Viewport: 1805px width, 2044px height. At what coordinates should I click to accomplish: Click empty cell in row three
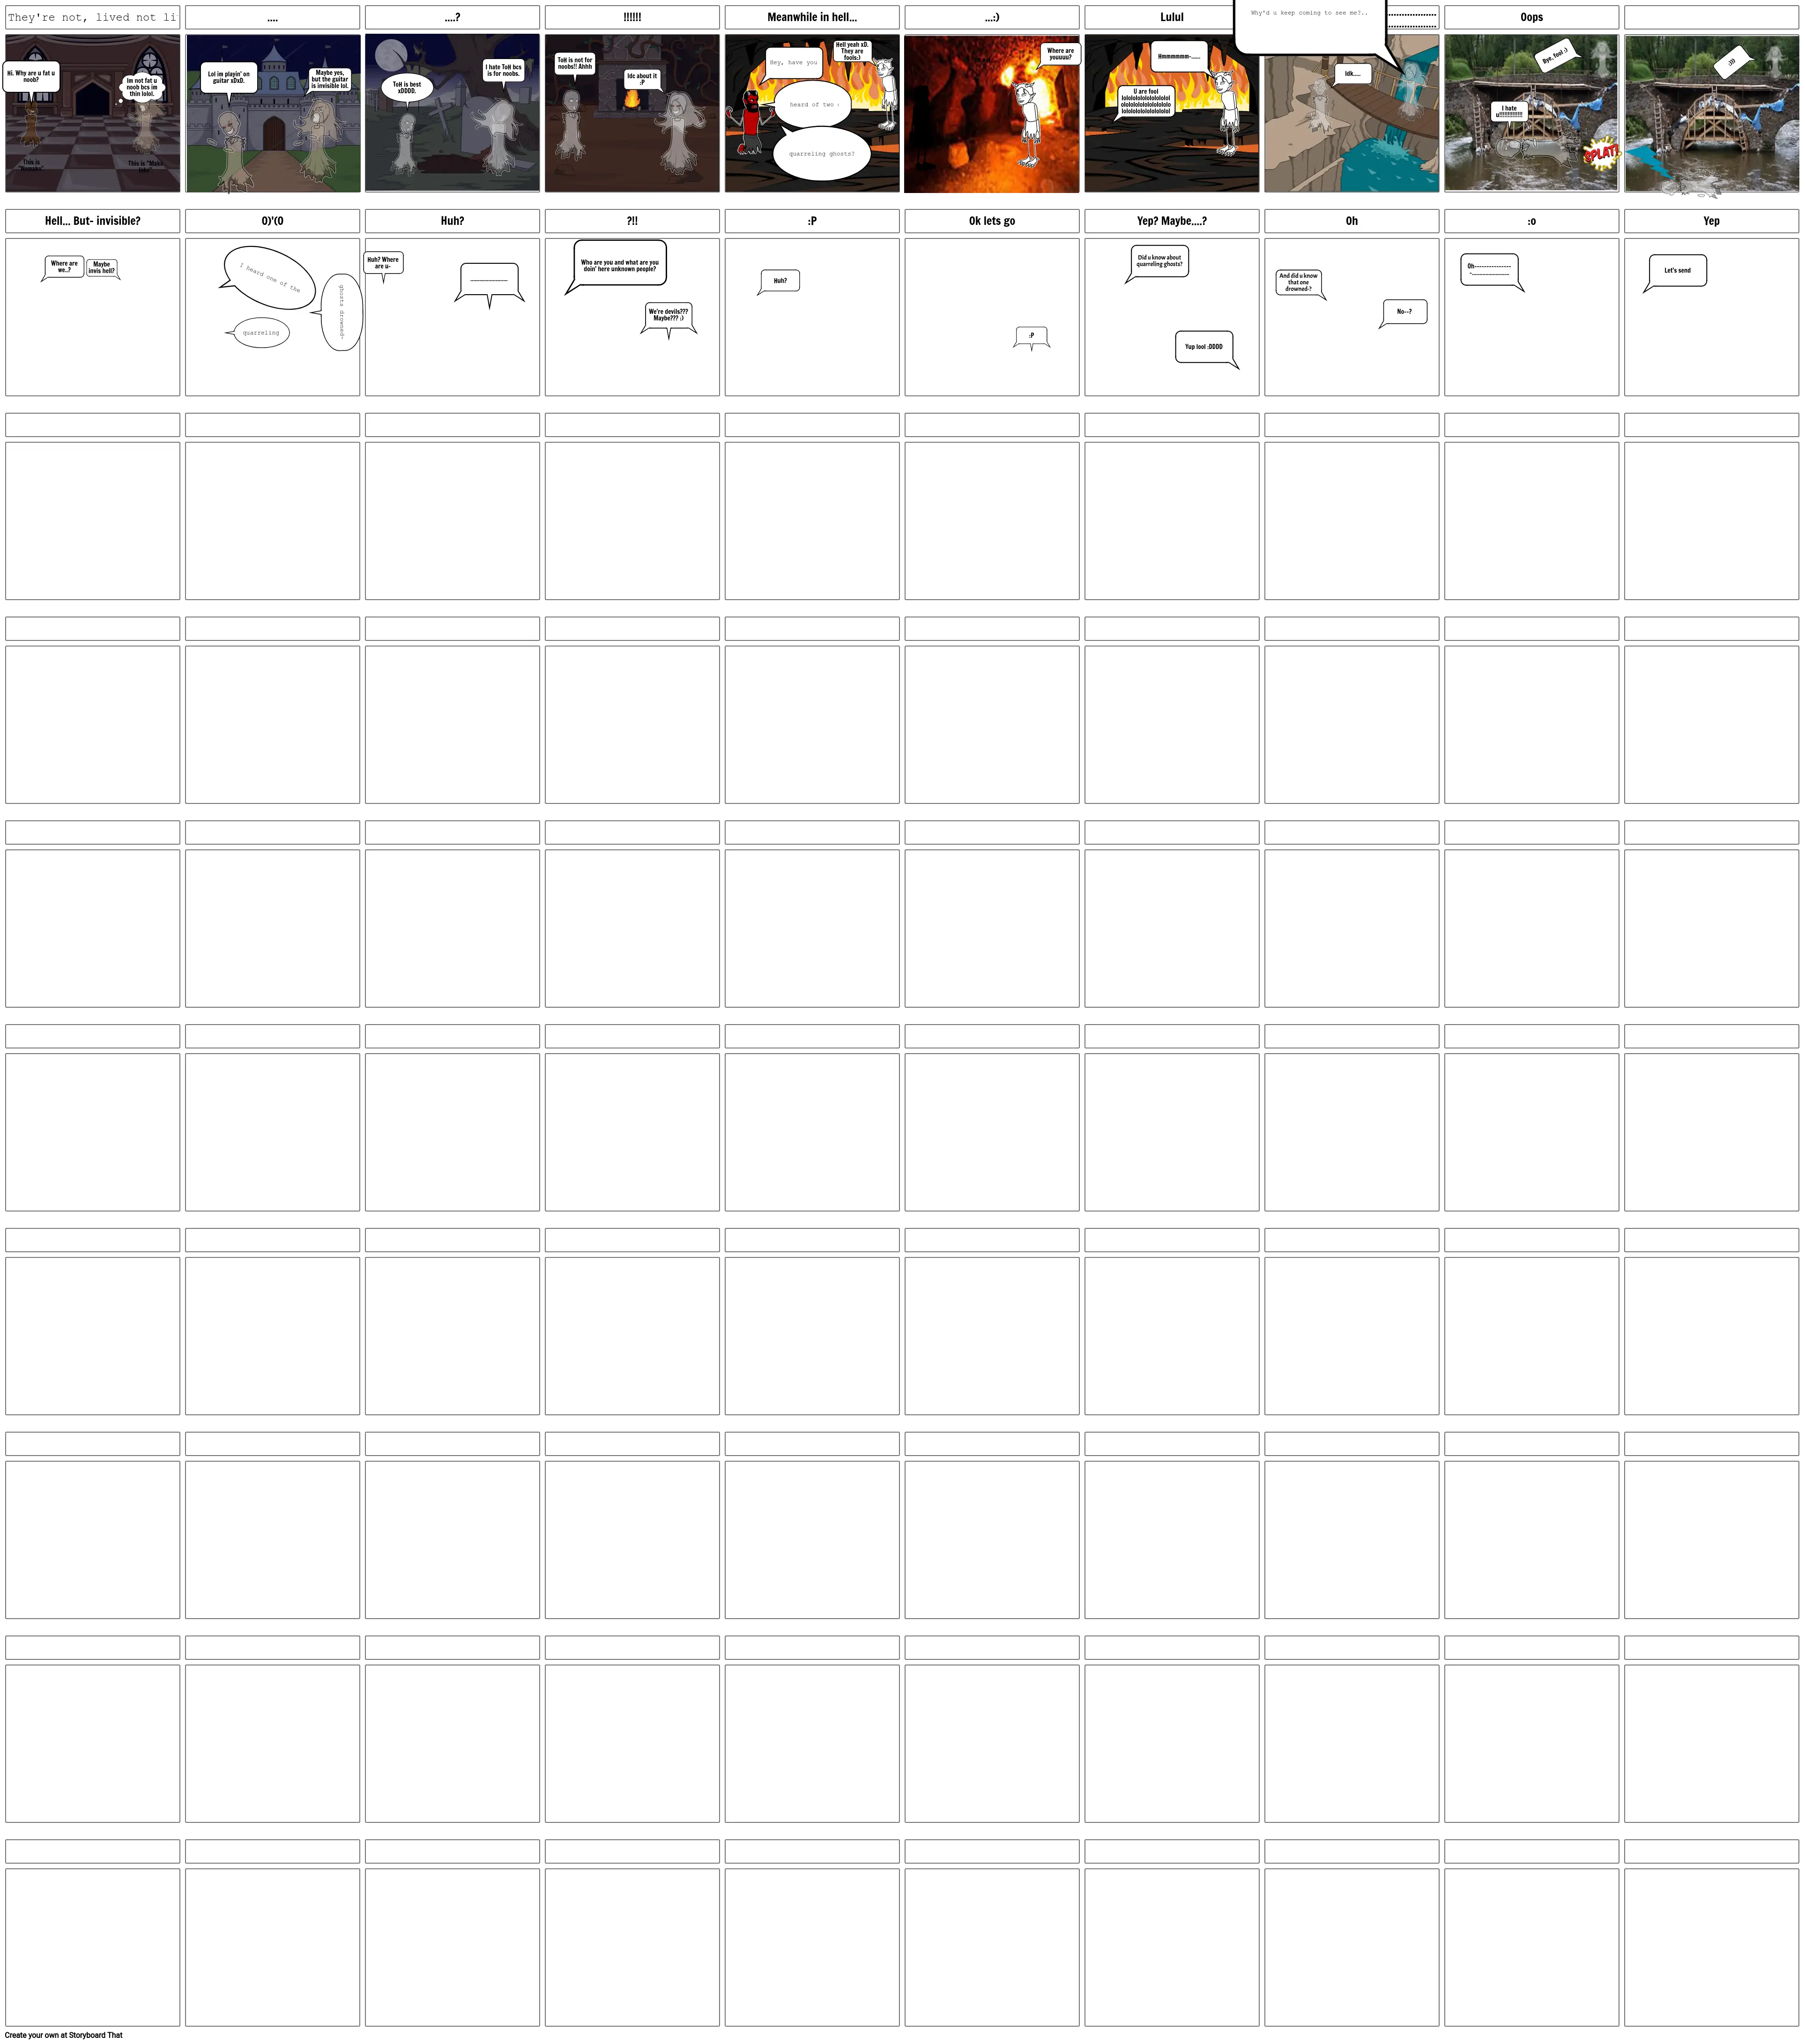[x=90, y=523]
